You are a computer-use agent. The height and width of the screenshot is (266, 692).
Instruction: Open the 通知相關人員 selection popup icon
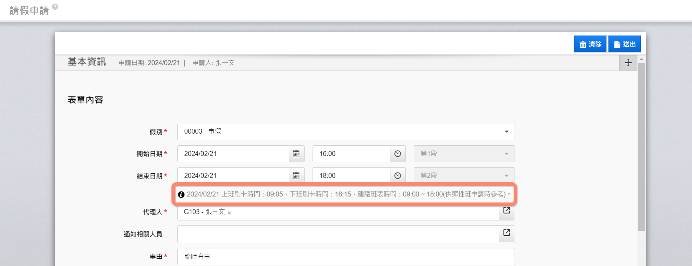point(507,233)
